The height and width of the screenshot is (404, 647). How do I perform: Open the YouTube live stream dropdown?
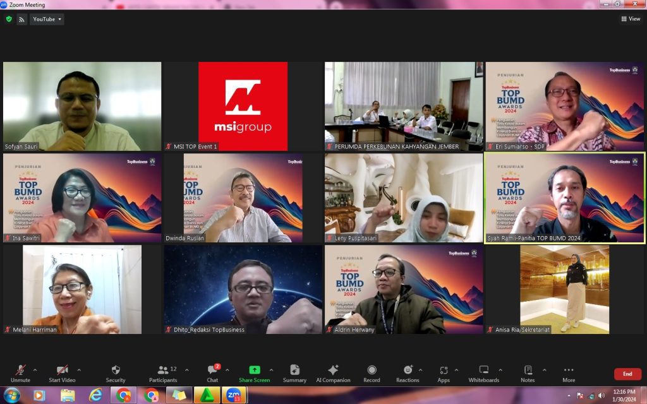pyautogui.click(x=47, y=20)
